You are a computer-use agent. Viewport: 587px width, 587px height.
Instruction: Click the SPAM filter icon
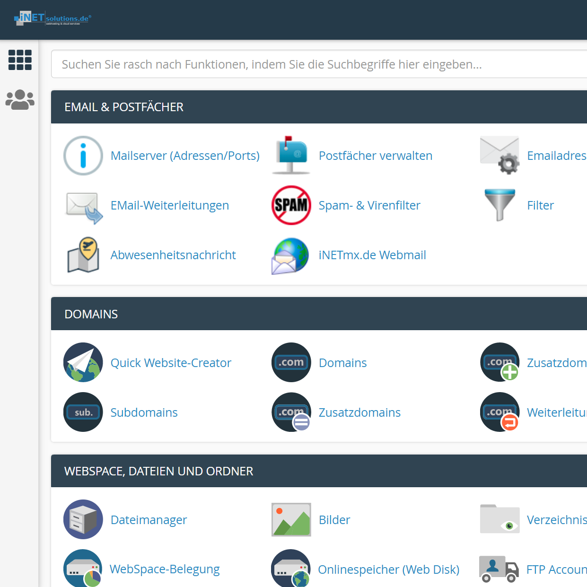(291, 205)
